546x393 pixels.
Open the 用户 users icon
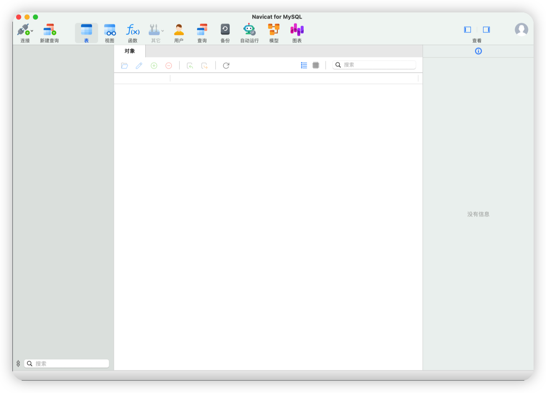point(179,30)
